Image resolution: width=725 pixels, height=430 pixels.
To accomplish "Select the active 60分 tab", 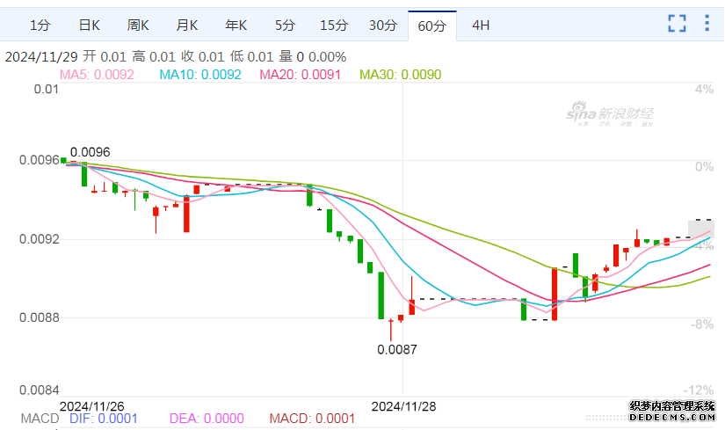I will (431, 26).
